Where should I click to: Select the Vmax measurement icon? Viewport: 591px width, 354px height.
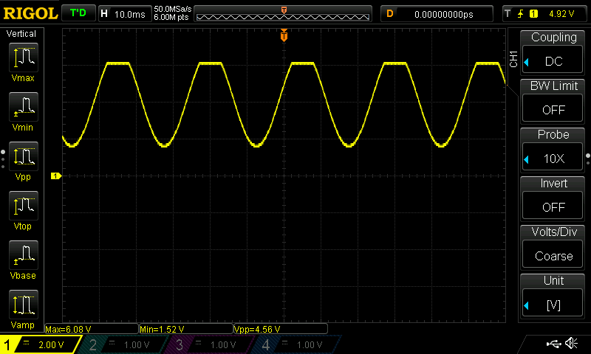coord(24,58)
